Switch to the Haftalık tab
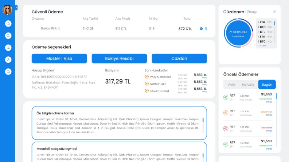The height and width of the screenshot is (162, 289). (x=248, y=85)
